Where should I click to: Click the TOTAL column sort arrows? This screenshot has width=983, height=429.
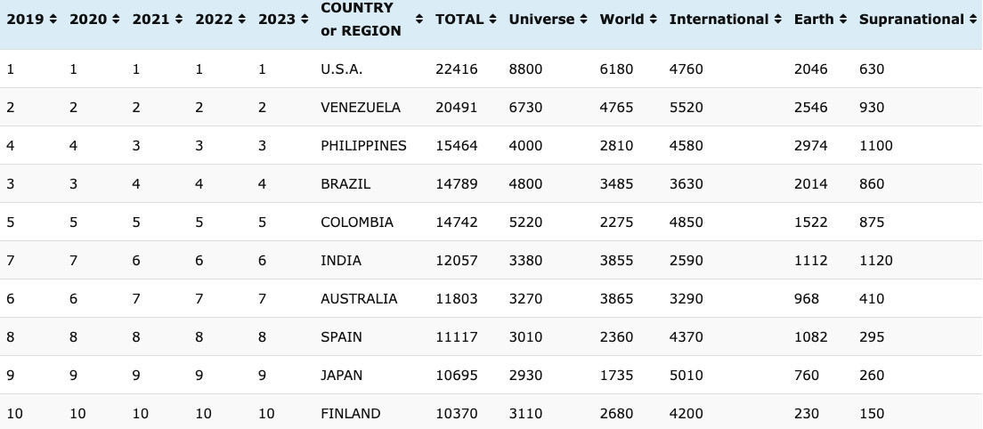(x=492, y=20)
